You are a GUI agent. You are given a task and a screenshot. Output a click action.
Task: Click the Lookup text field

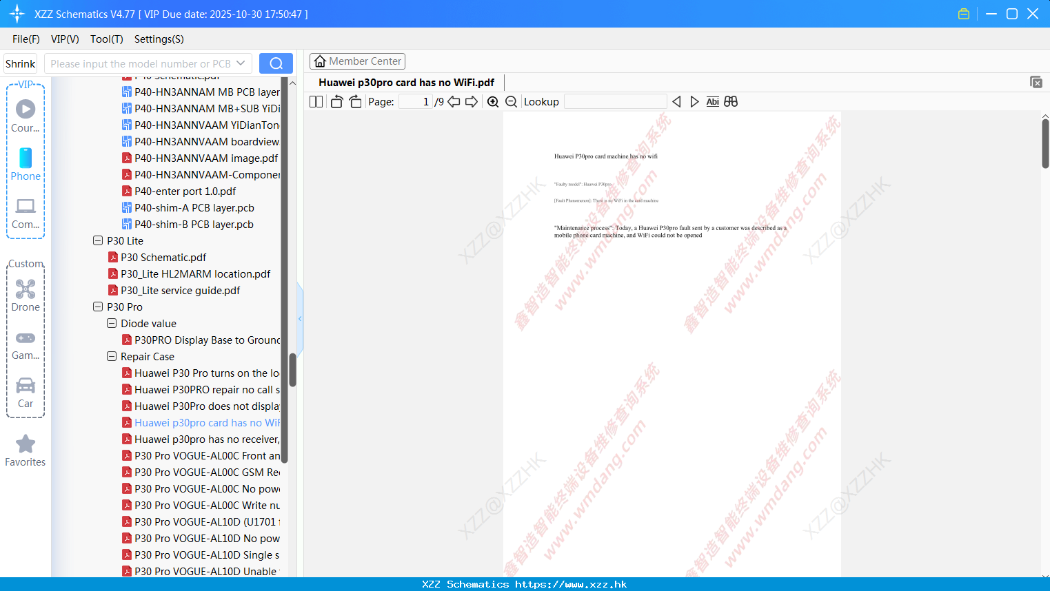pos(616,102)
